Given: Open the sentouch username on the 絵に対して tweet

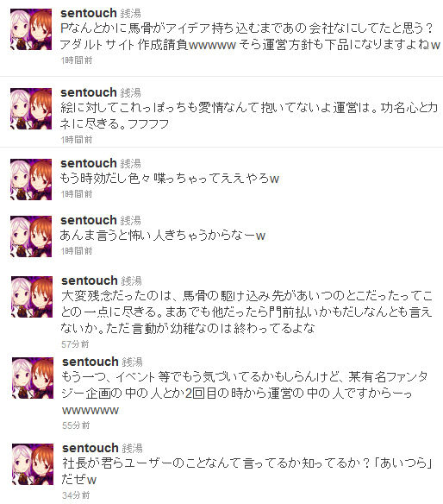Looking at the screenshot, I should (89, 92).
